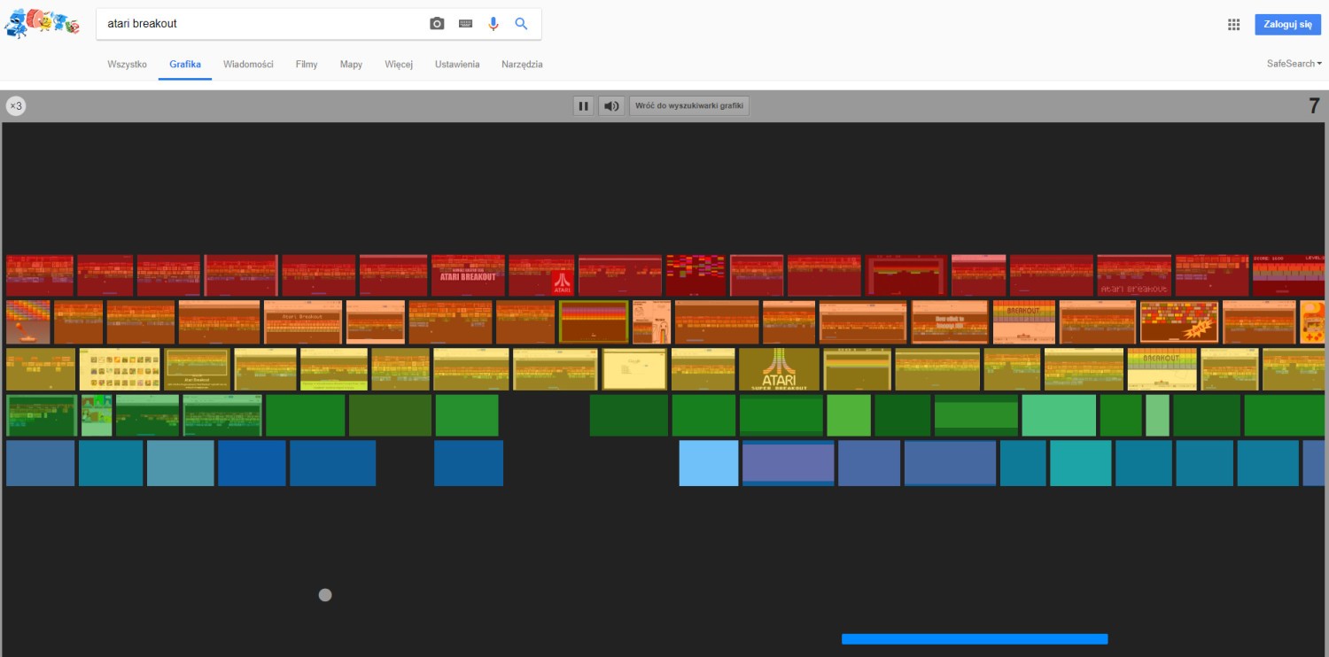Switch to the Wszystko tab
The width and height of the screenshot is (1329, 657).
(x=127, y=65)
